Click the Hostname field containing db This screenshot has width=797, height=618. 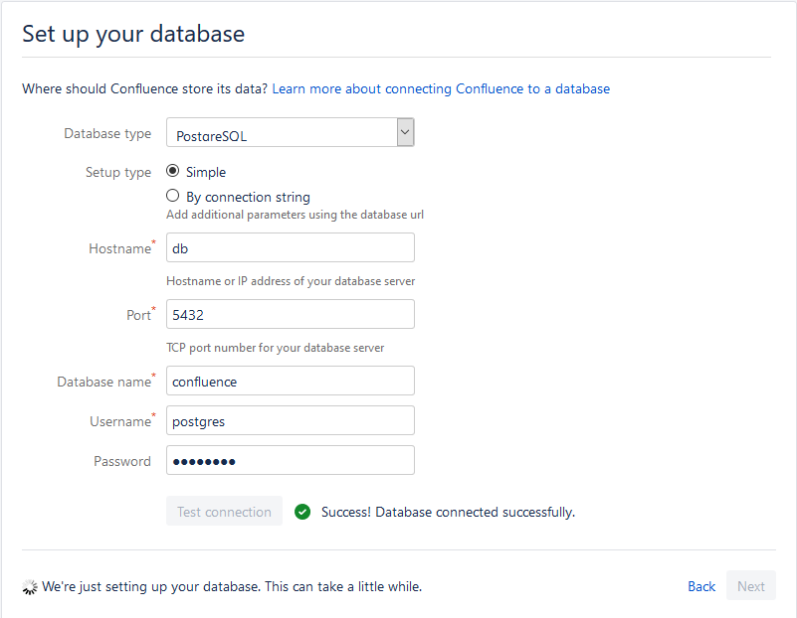(290, 248)
